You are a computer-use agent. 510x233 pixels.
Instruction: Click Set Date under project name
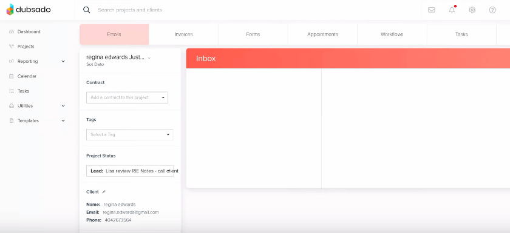tap(95, 65)
